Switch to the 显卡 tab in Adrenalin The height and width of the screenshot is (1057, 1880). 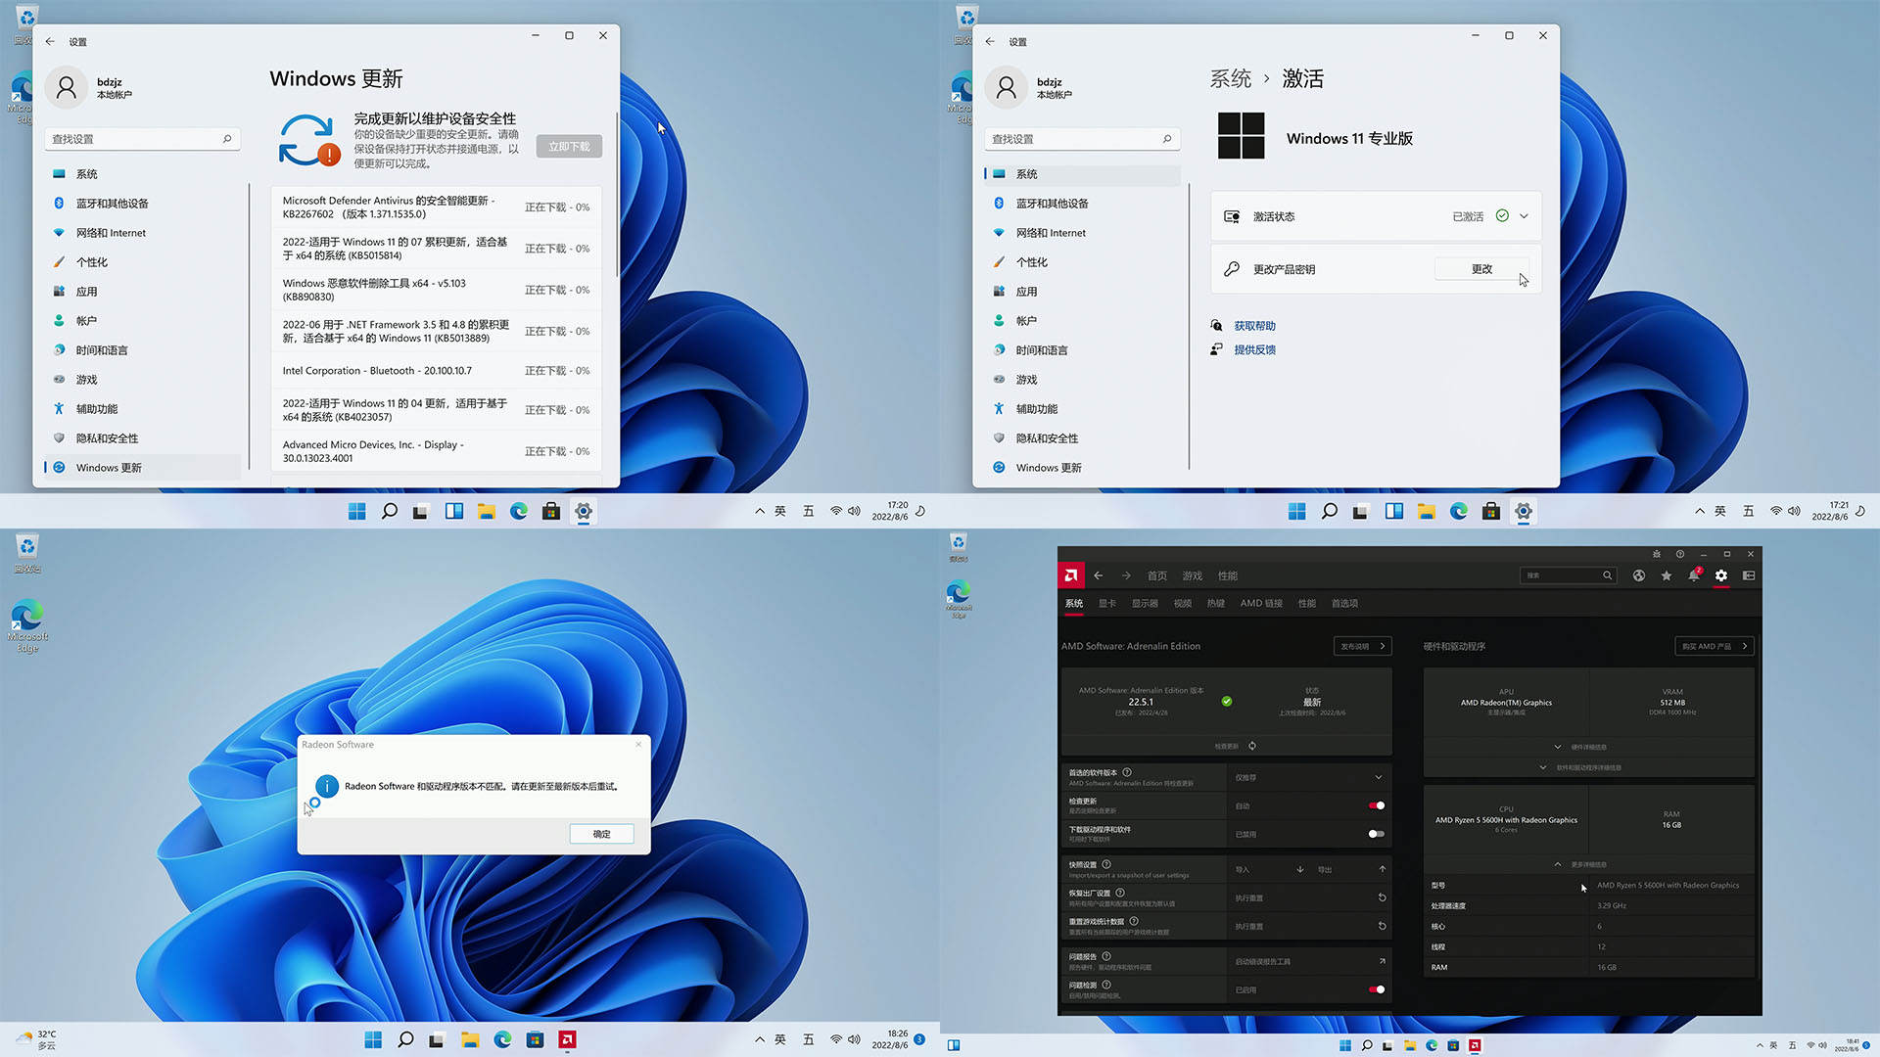click(1106, 604)
